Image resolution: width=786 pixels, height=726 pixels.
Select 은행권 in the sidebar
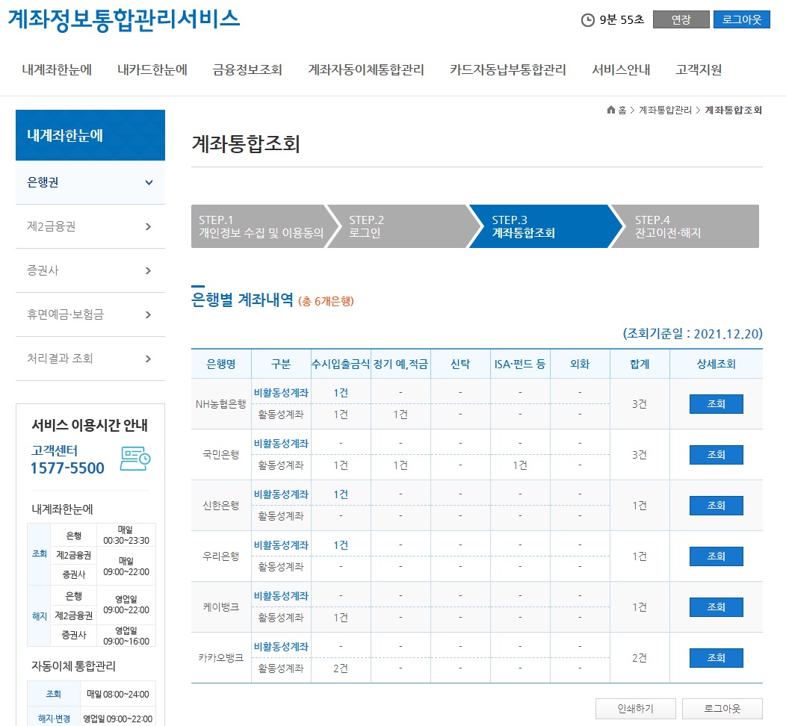[x=90, y=182]
